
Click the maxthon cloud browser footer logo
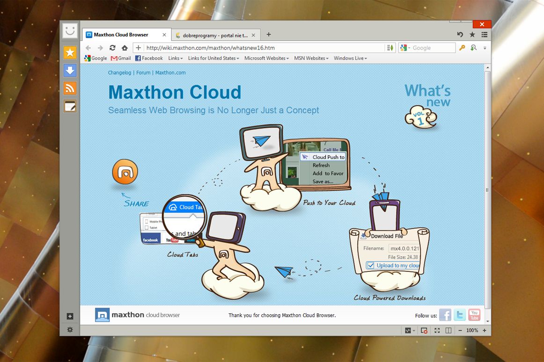137,315
